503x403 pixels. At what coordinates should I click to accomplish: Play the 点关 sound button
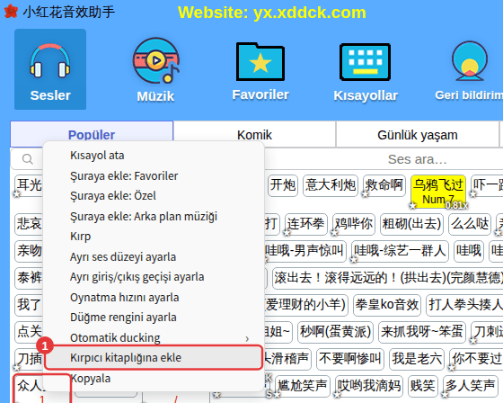tap(29, 332)
